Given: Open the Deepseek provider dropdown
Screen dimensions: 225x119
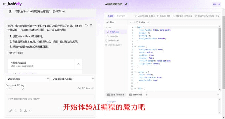Looking at the screenshot, I should pos(27,79).
